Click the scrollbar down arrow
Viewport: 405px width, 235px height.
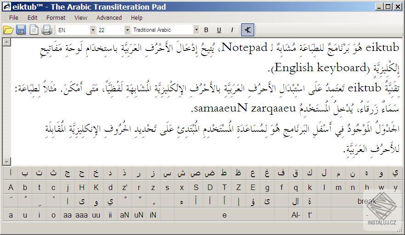coord(7,162)
